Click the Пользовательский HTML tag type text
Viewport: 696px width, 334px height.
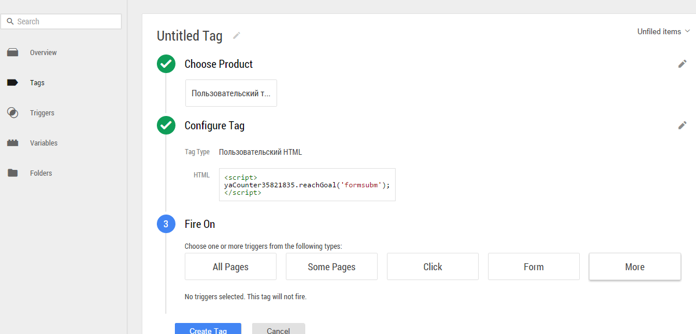260,152
